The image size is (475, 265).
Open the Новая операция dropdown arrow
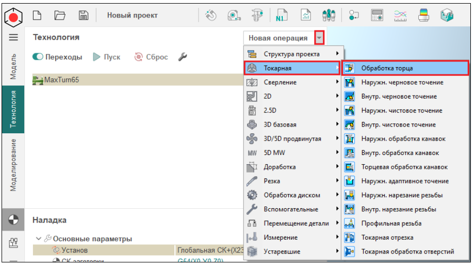(320, 38)
